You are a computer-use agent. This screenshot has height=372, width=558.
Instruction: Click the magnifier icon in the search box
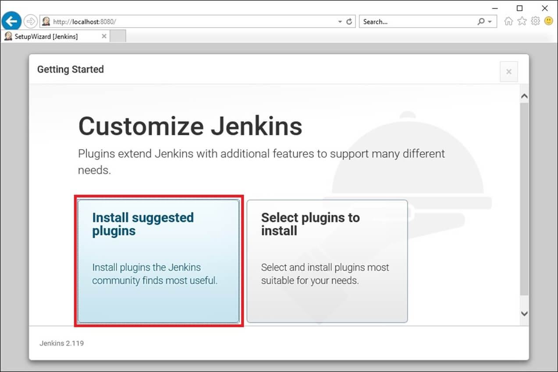coord(481,21)
